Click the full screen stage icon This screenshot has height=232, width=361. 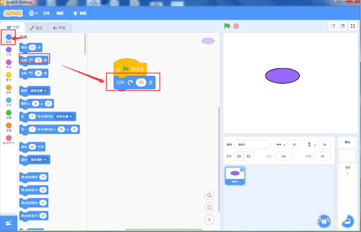tap(353, 26)
